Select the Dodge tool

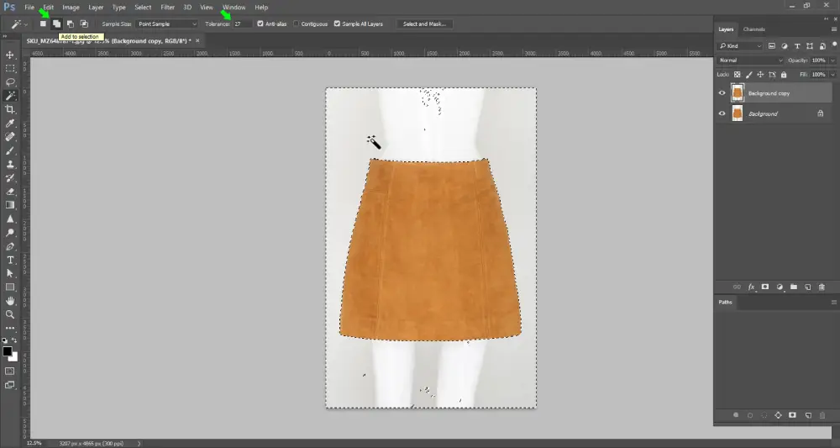9,233
